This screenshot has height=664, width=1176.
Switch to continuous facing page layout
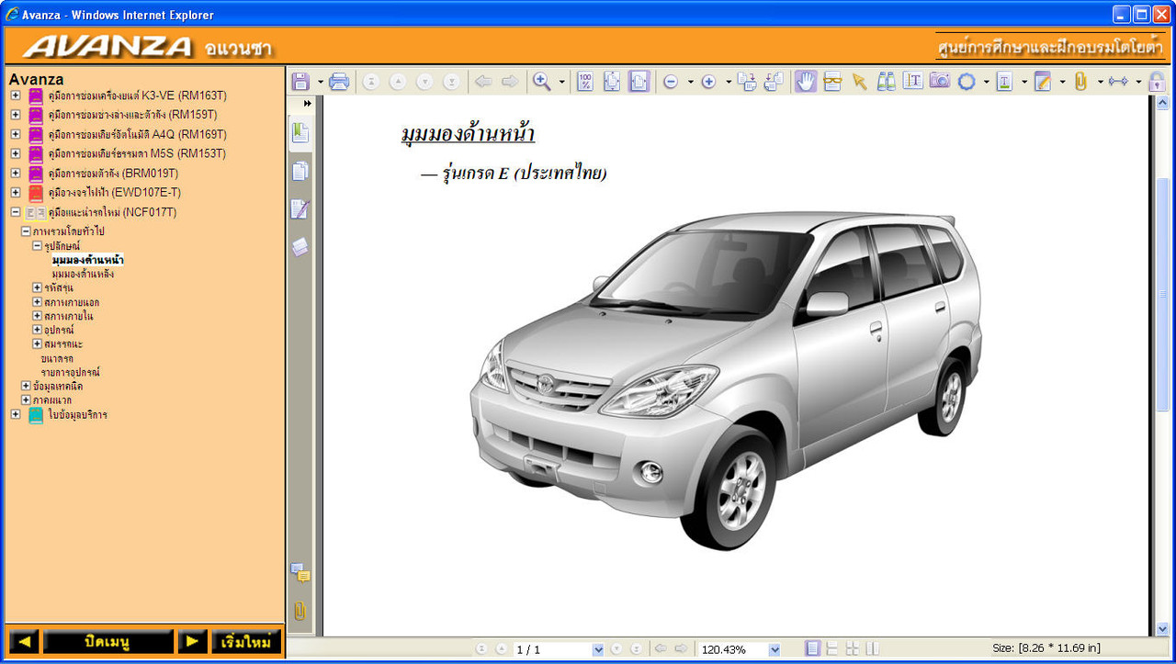pyautogui.click(x=853, y=649)
